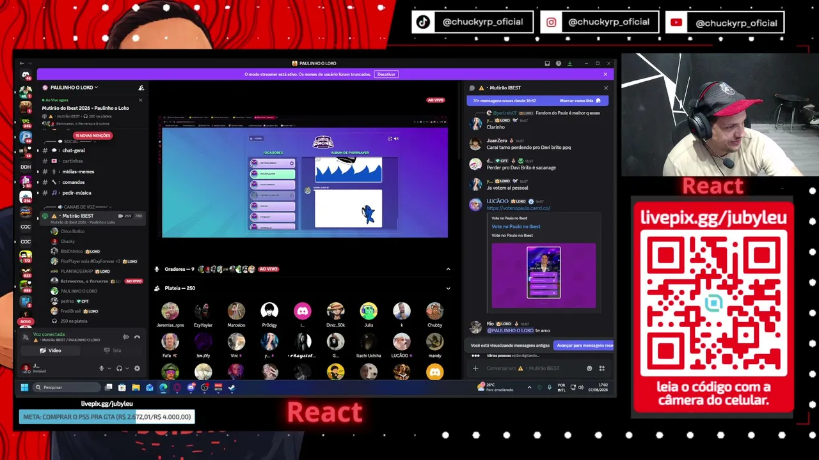Dismiss the Ao Vivo agora stage banner

(141, 100)
